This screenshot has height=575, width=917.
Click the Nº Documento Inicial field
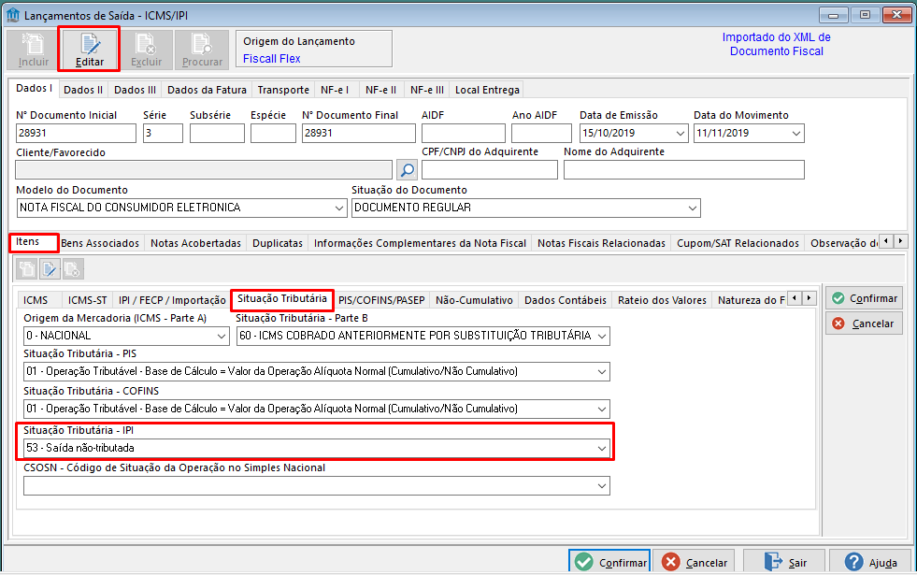(76, 134)
